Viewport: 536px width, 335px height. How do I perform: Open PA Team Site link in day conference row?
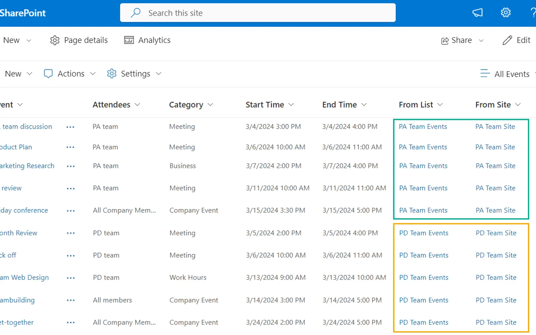coord(495,210)
